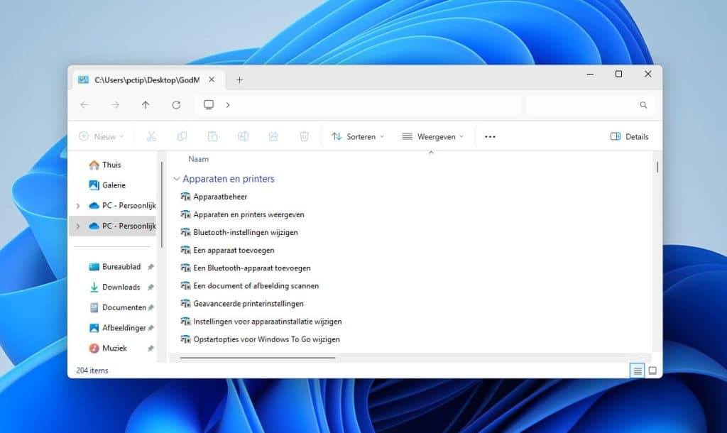
Task: Click the Delete trash icon
Action: point(304,136)
